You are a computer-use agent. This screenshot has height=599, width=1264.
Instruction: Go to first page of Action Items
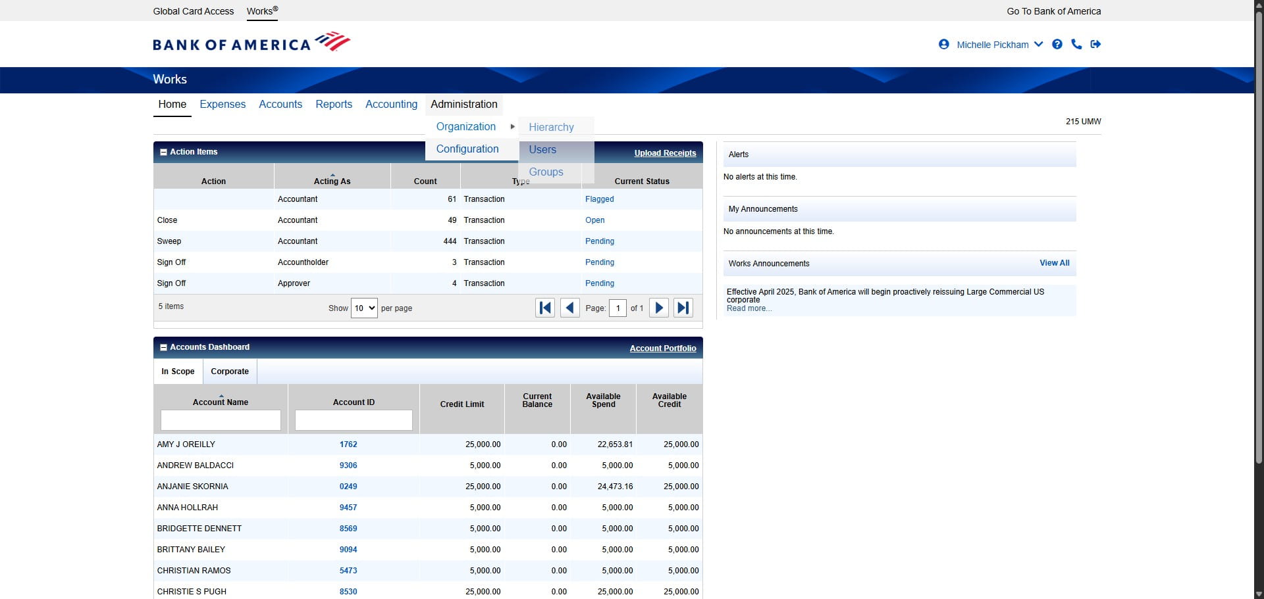545,308
